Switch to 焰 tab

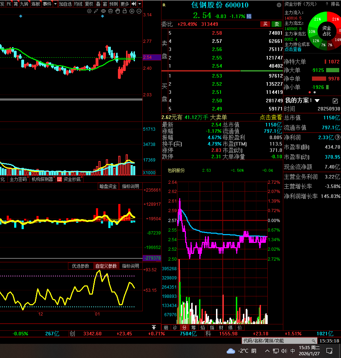coord(203,328)
